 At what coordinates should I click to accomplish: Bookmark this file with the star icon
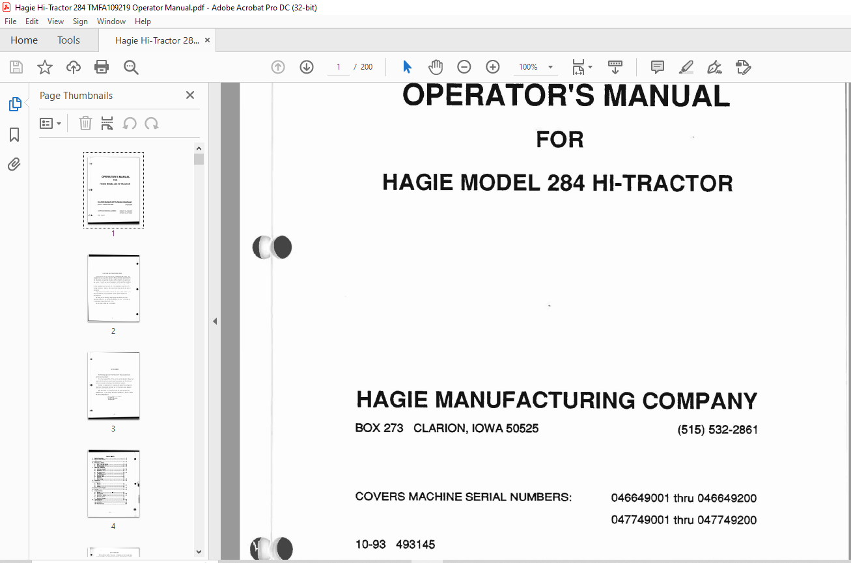[45, 67]
